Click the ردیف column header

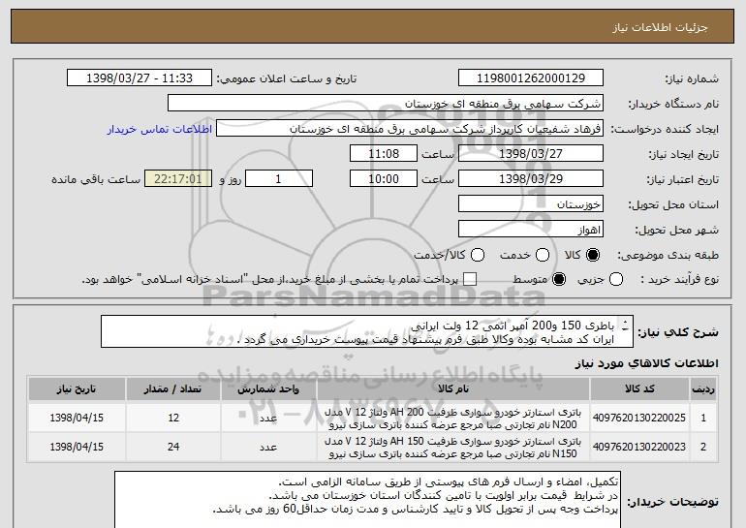(x=703, y=389)
